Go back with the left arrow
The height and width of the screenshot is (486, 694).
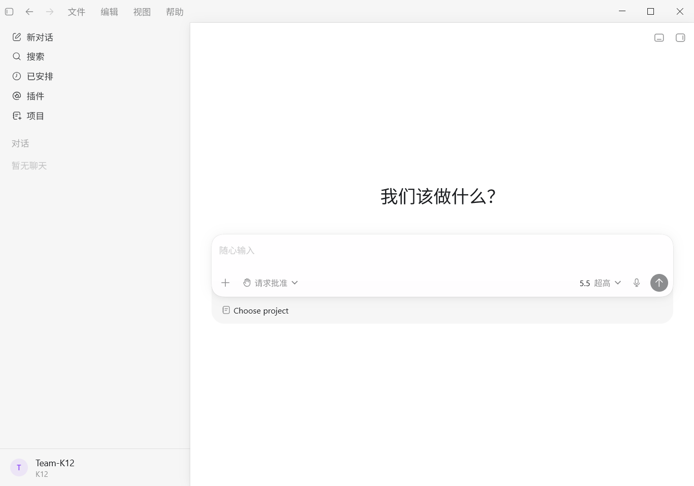[x=29, y=12]
